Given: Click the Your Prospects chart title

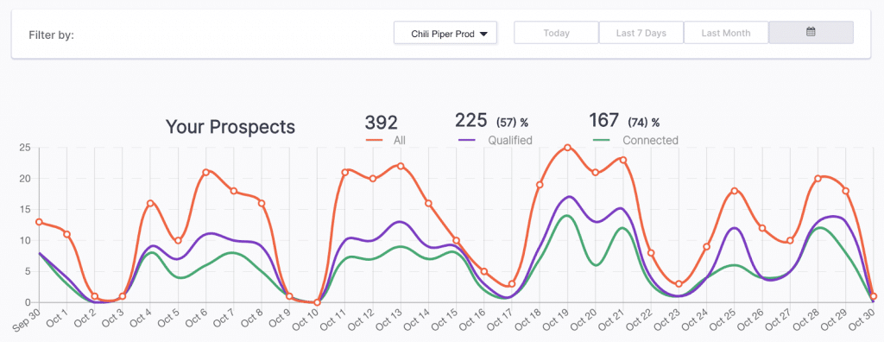Looking at the screenshot, I should point(230,126).
